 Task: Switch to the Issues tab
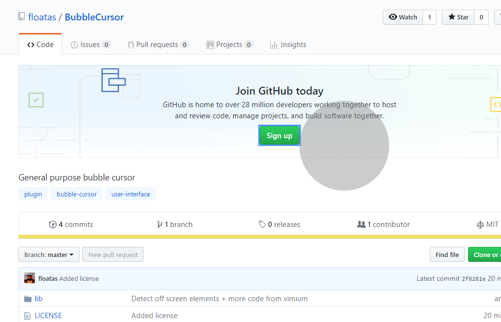(91, 45)
